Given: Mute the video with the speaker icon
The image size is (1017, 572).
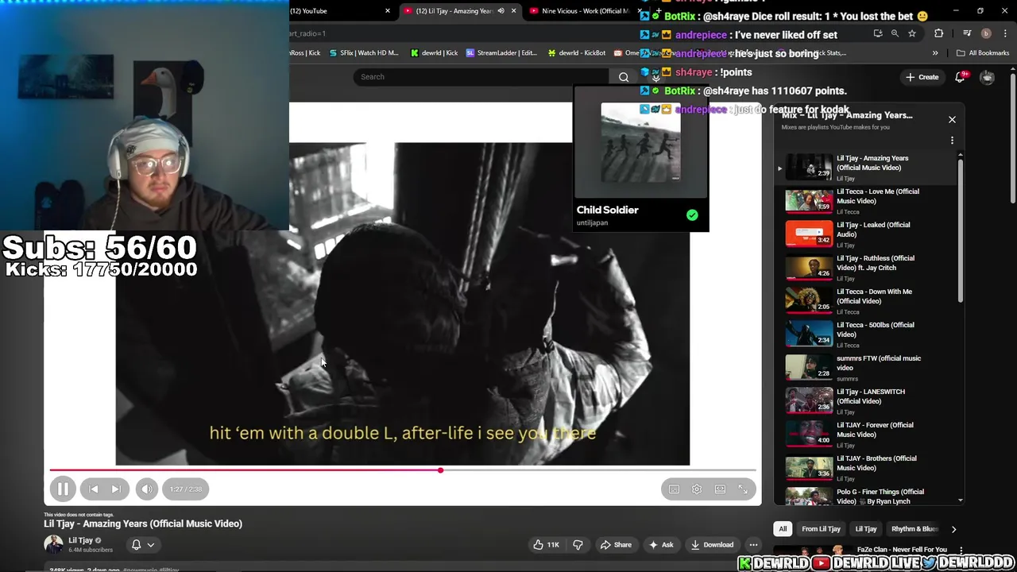Looking at the screenshot, I should 147,489.
